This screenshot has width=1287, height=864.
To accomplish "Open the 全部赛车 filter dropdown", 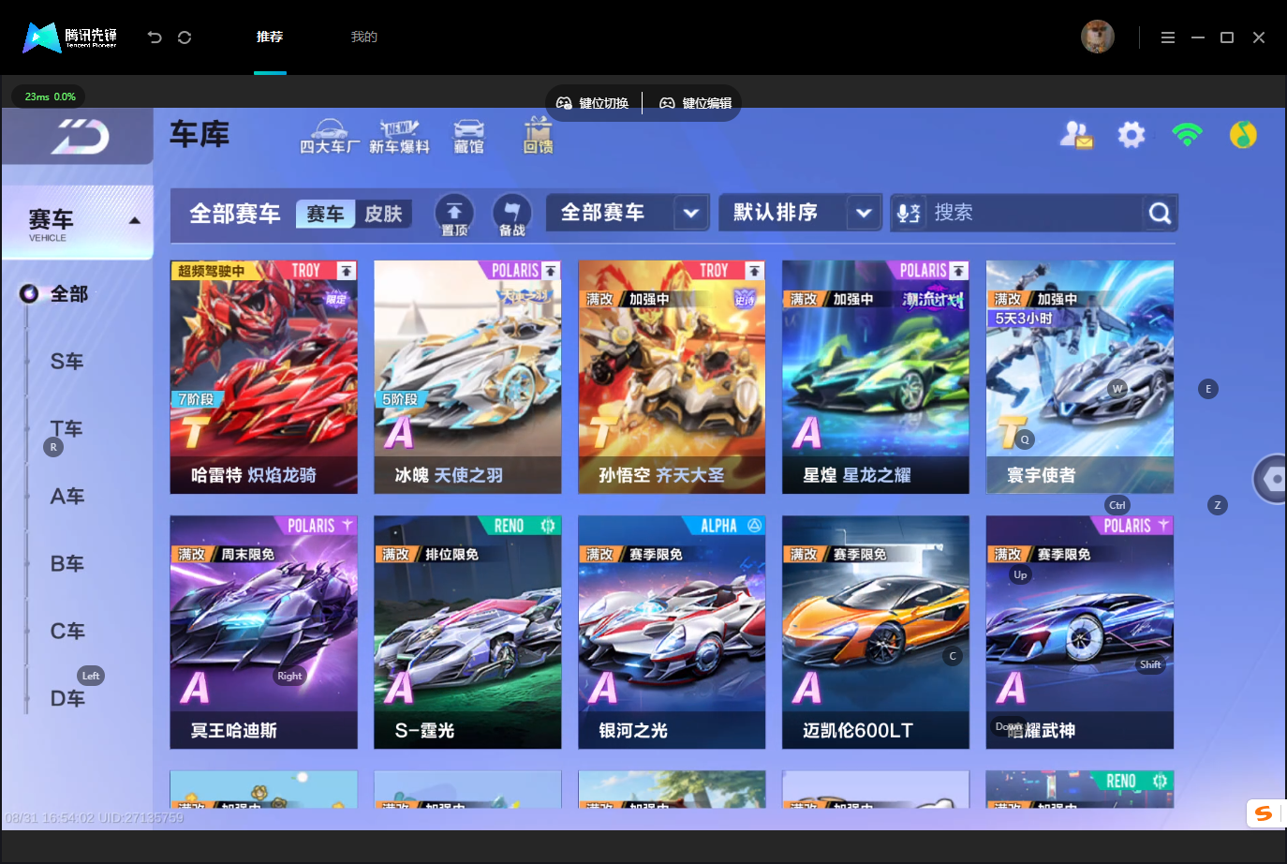I will tap(628, 213).
